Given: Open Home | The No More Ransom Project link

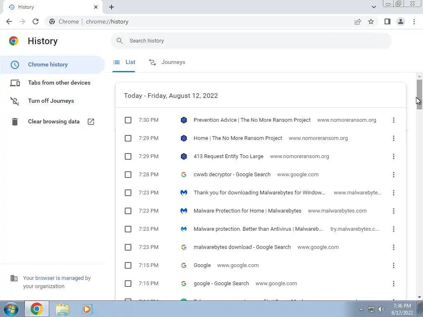Looking at the screenshot, I should click(x=238, y=138).
